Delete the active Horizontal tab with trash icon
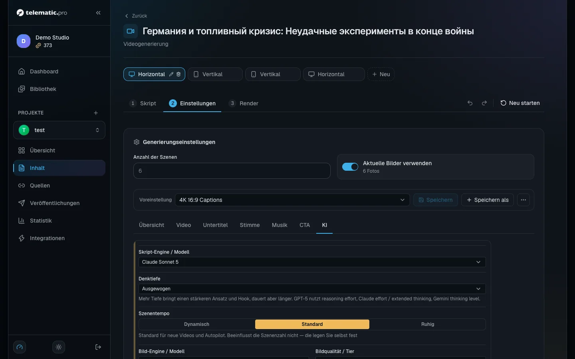Screen dimensions: 575x359 (178, 74)
